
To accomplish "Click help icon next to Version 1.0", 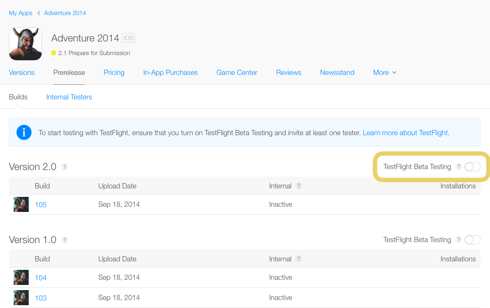I will 65,240.
